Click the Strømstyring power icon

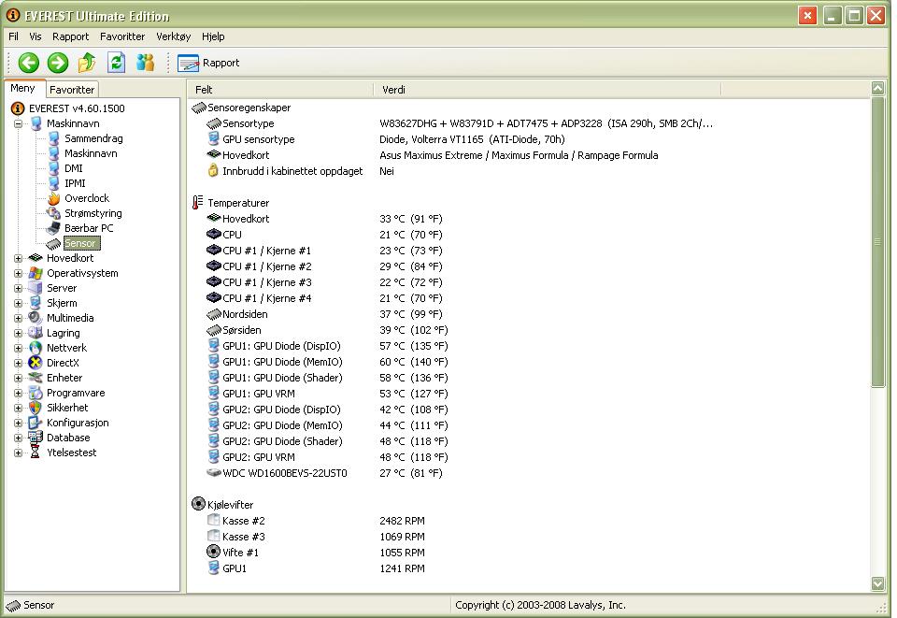pyautogui.click(x=54, y=213)
